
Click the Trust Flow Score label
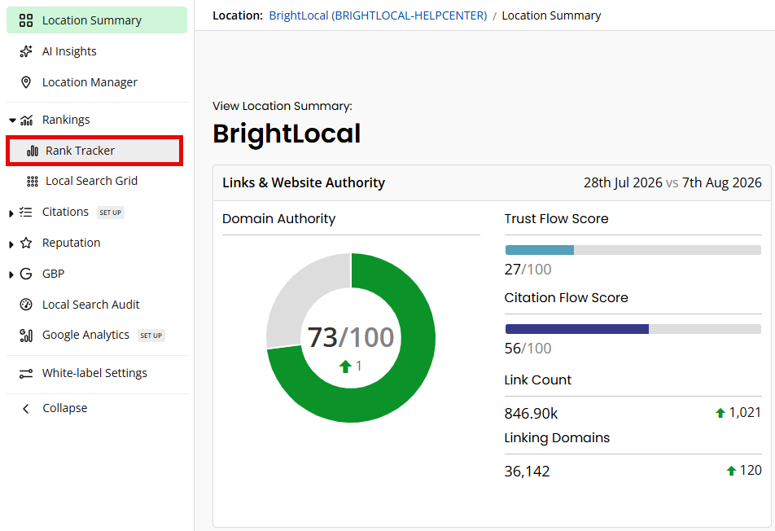pos(556,218)
